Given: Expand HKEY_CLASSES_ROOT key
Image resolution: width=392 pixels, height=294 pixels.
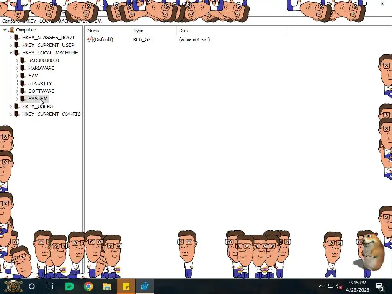Looking at the screenshot, I should 11,38.
